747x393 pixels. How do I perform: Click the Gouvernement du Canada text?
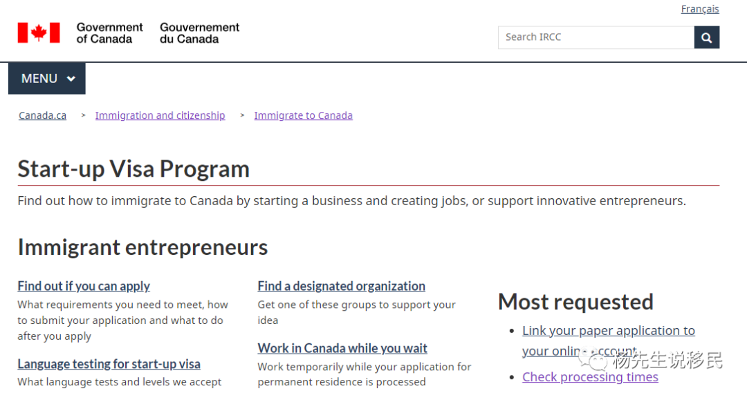tap(200, 33)
